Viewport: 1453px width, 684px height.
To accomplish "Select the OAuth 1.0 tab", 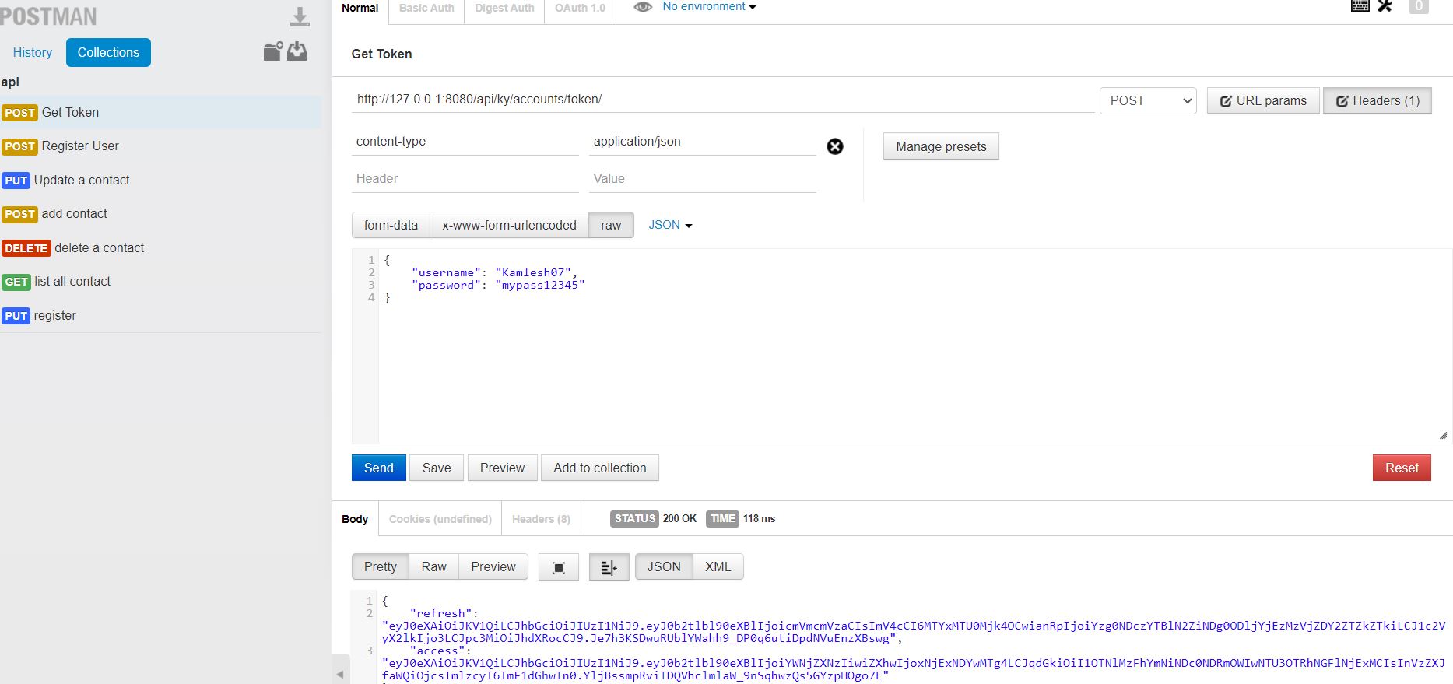I will click(x=580, y=9).
